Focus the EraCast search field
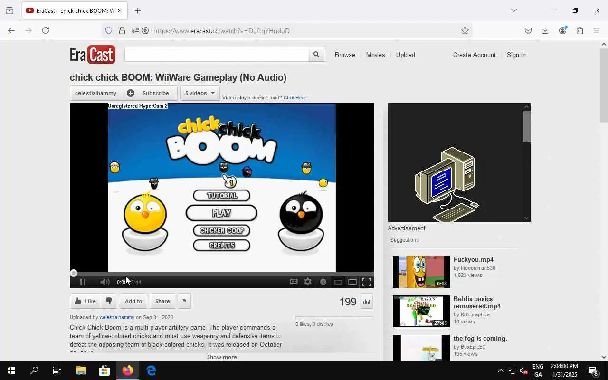The width and height of the screenshot is (608, 380). 216,55
